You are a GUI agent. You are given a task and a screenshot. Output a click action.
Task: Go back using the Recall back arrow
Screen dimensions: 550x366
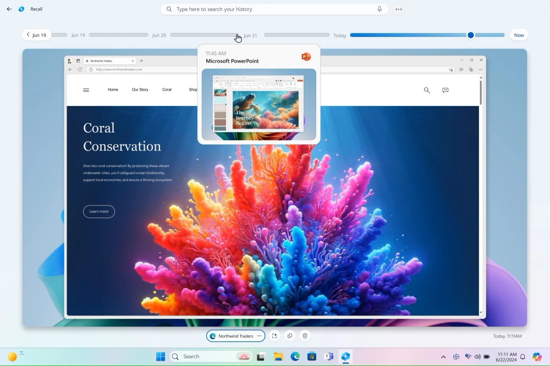tap(9, 9)
